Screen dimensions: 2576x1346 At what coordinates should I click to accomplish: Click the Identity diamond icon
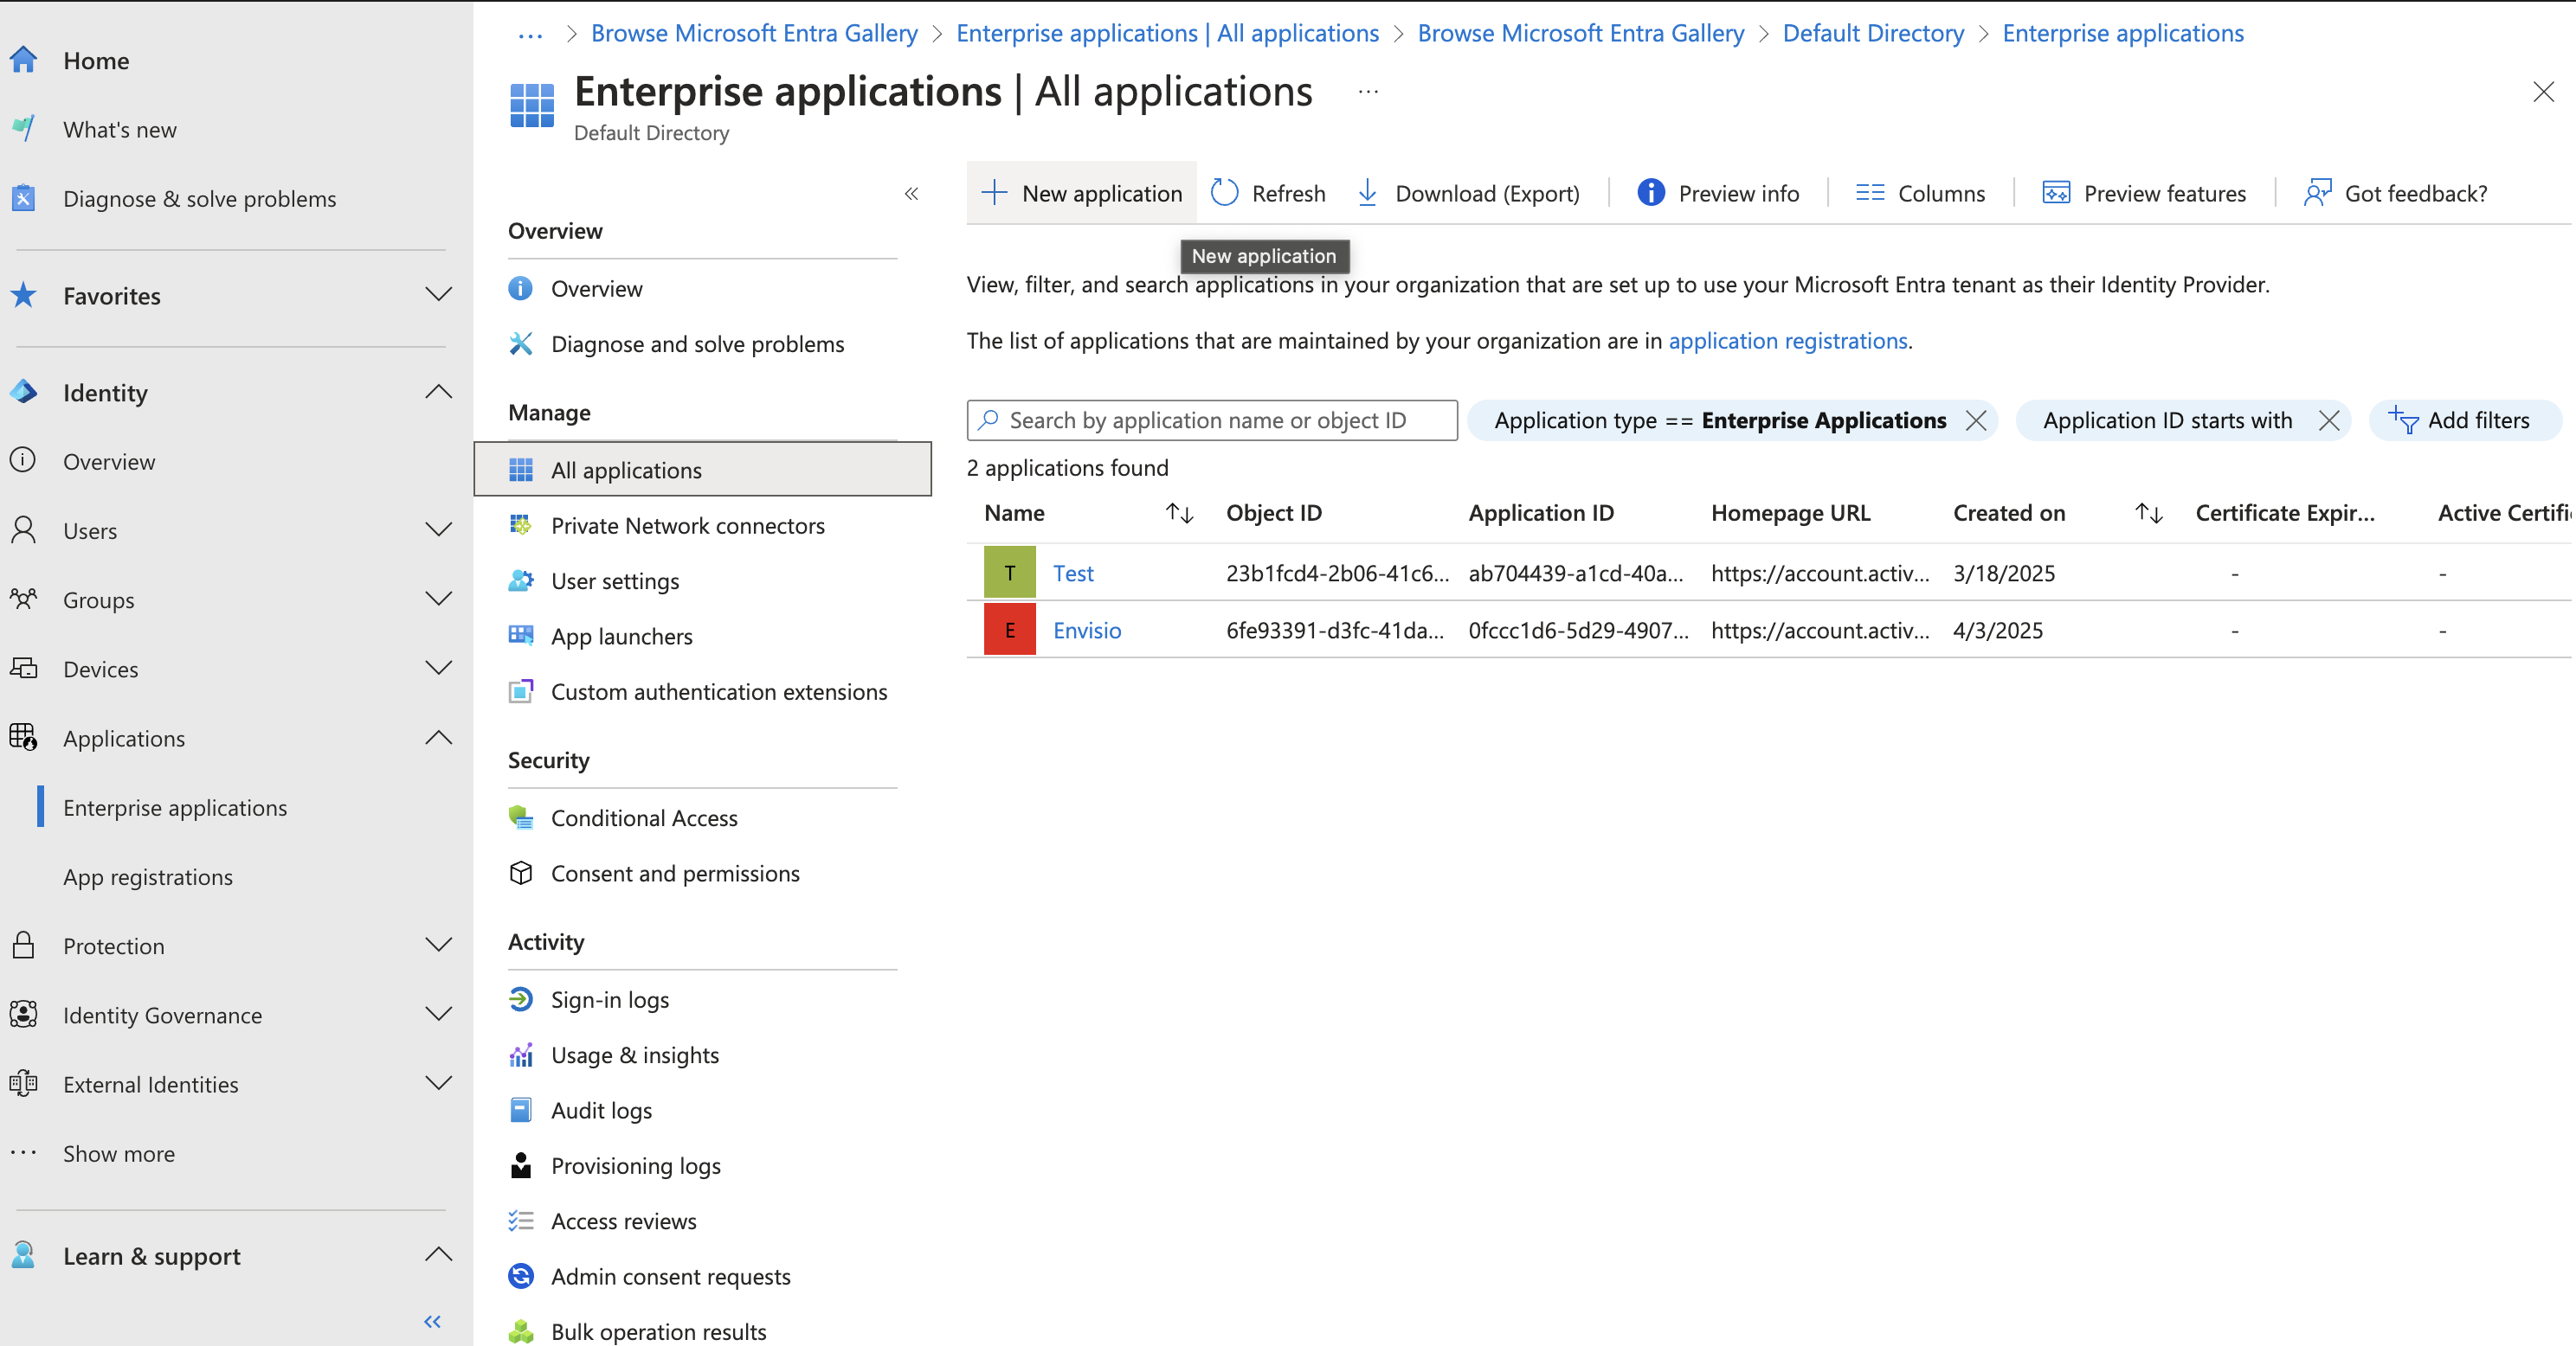point(24,392)
